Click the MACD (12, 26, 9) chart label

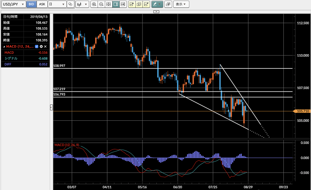[67, 145]
